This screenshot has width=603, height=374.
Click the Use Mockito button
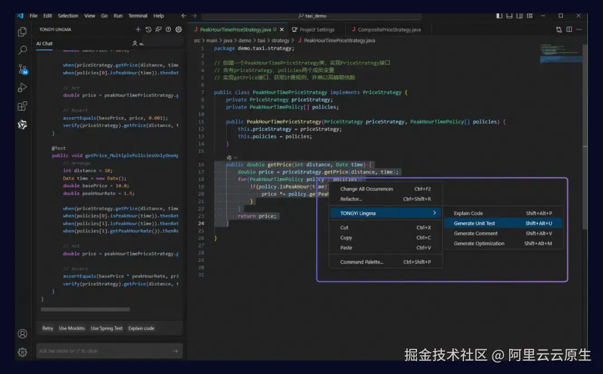click(72, 328)
